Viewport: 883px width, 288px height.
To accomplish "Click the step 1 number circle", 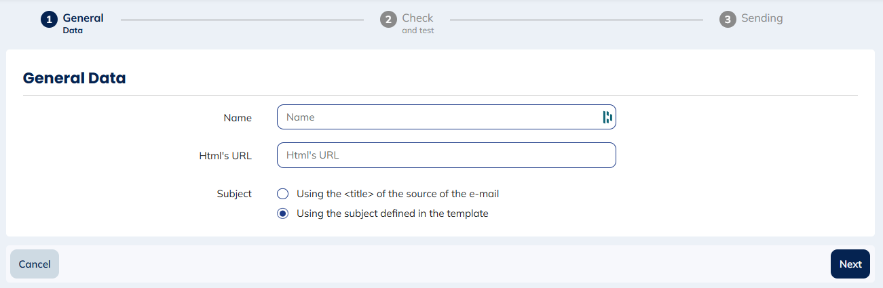I will click(50, 20).
